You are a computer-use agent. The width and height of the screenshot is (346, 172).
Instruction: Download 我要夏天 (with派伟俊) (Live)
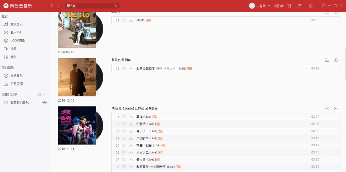[131, 167]
